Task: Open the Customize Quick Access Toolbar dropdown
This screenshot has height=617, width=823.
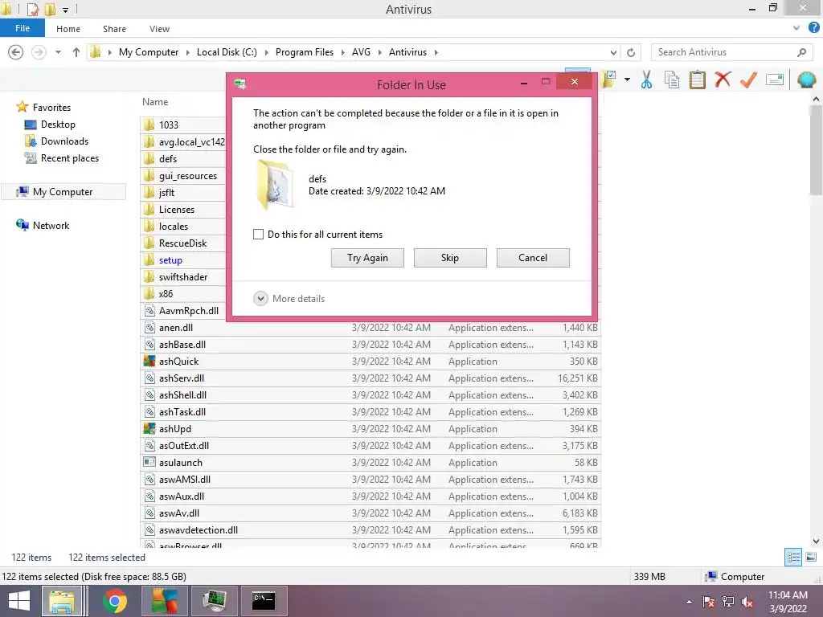Action: (65, 10)
